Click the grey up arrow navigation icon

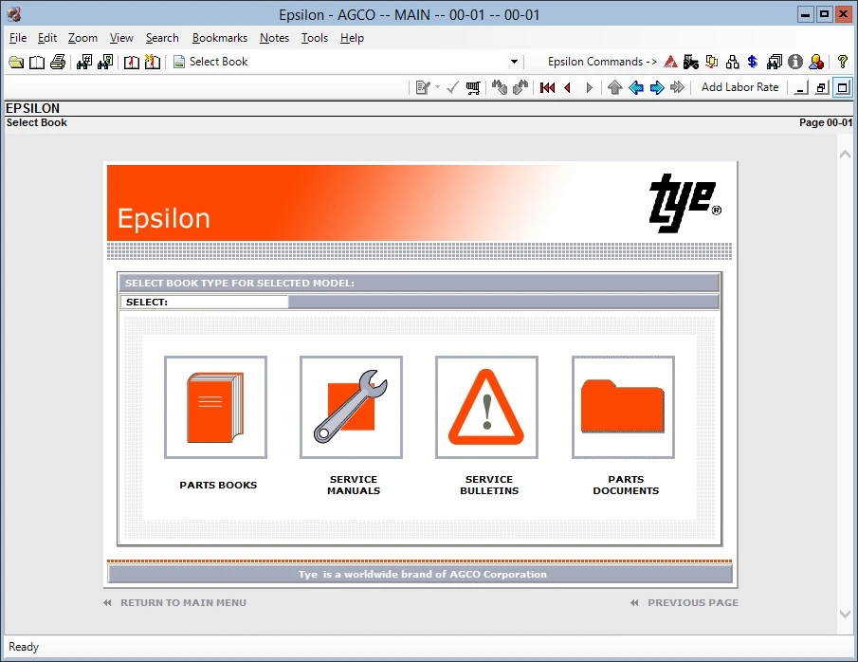(615, 87)
